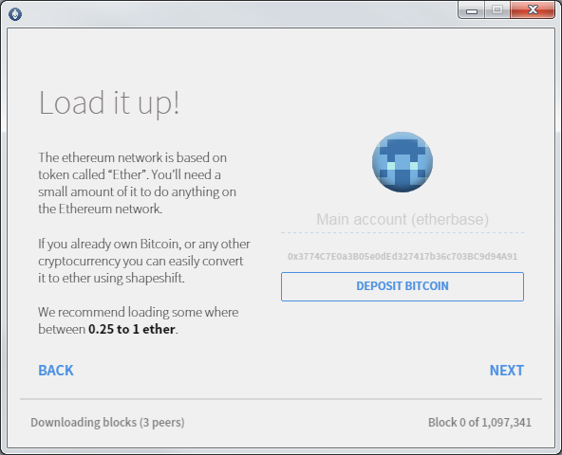This screenshot has height=455, width=562.
Task: Proceed with the NEXT link
Action: [506, 371]
